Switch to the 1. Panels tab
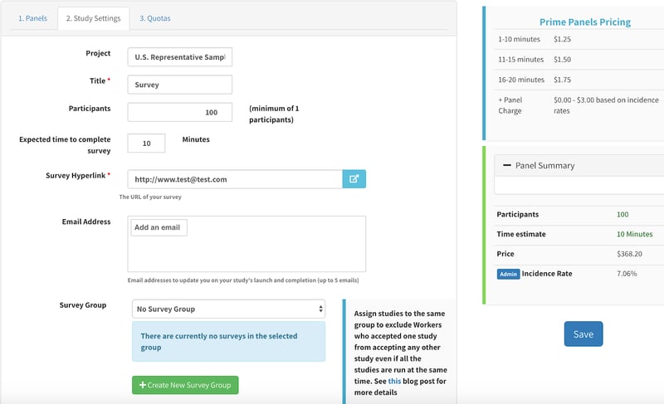Viewport: 664px width, 404px height. 32,18
